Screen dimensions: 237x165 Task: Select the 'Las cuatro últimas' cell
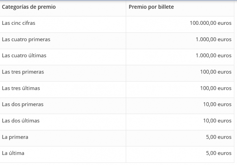24,55
